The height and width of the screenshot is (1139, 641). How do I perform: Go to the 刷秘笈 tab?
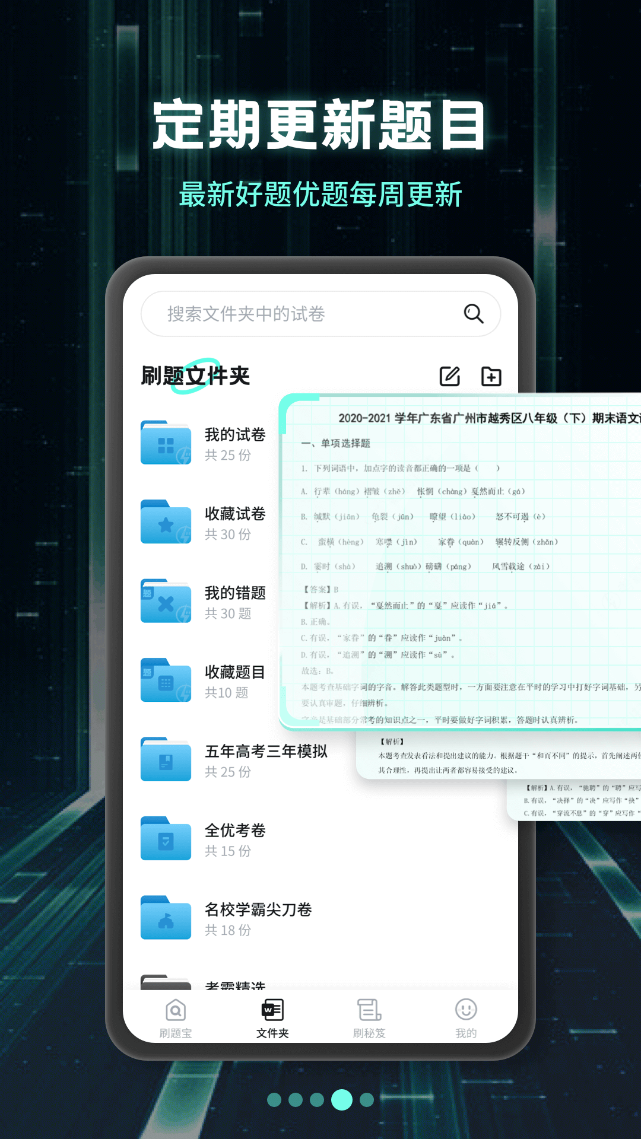coord(369,1018)
